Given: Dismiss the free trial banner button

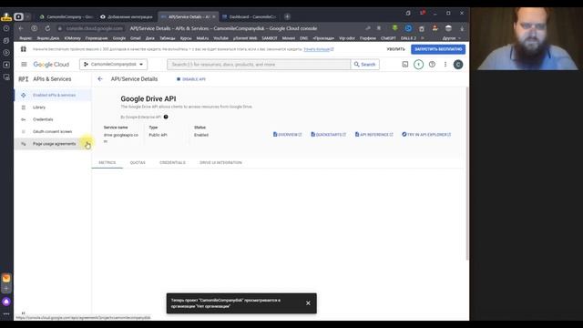Looking at the screenshot, I should point(395,49).
